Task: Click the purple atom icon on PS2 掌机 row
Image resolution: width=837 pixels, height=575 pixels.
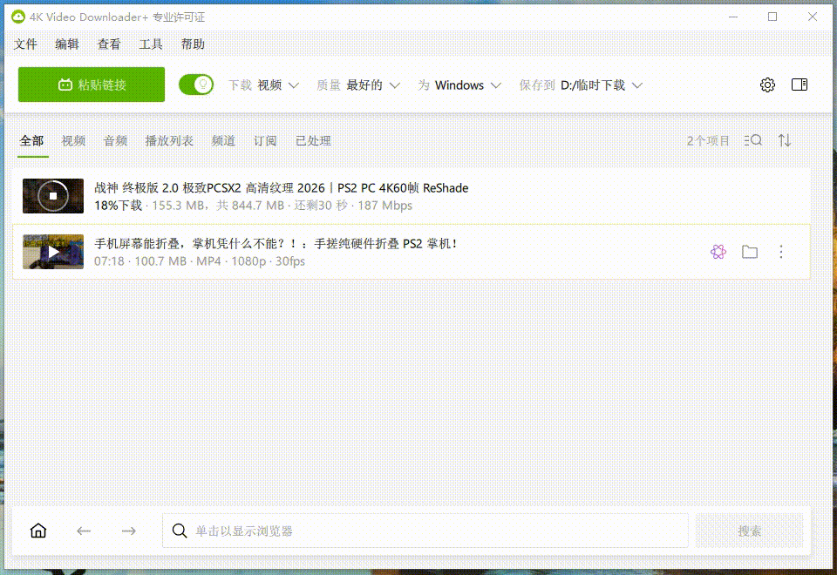Action: [718, 252]
